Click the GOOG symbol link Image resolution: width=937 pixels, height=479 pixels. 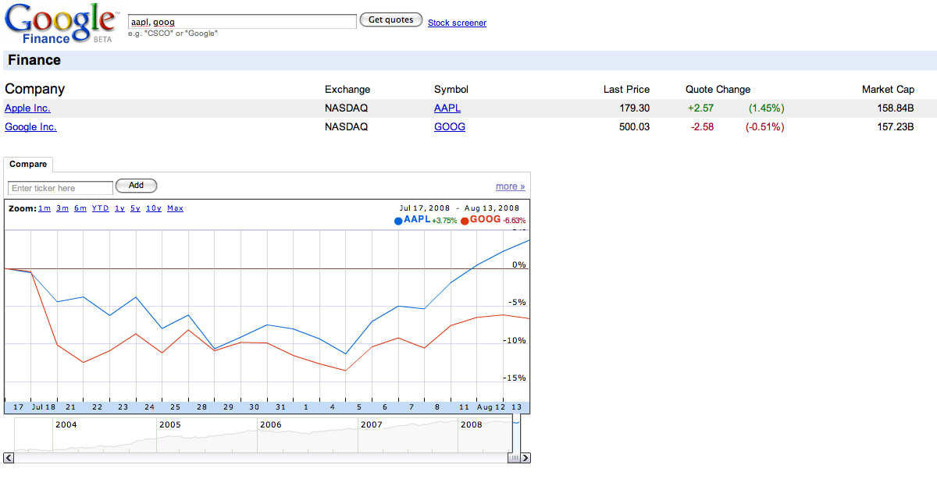450,127
